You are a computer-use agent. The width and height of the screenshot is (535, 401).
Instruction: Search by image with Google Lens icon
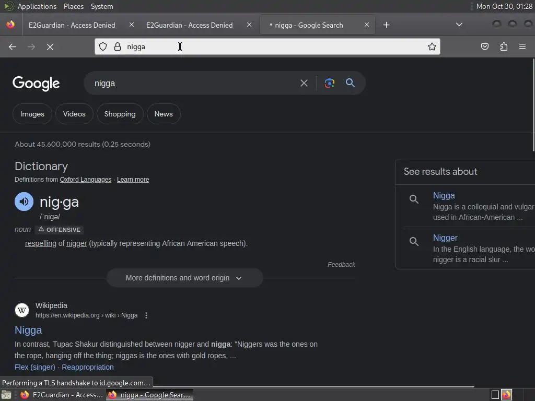point(329,83)
